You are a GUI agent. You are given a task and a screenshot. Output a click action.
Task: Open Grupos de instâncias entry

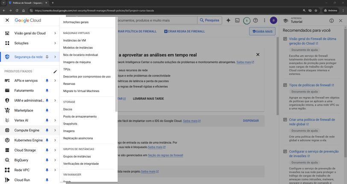coord(77,157)
